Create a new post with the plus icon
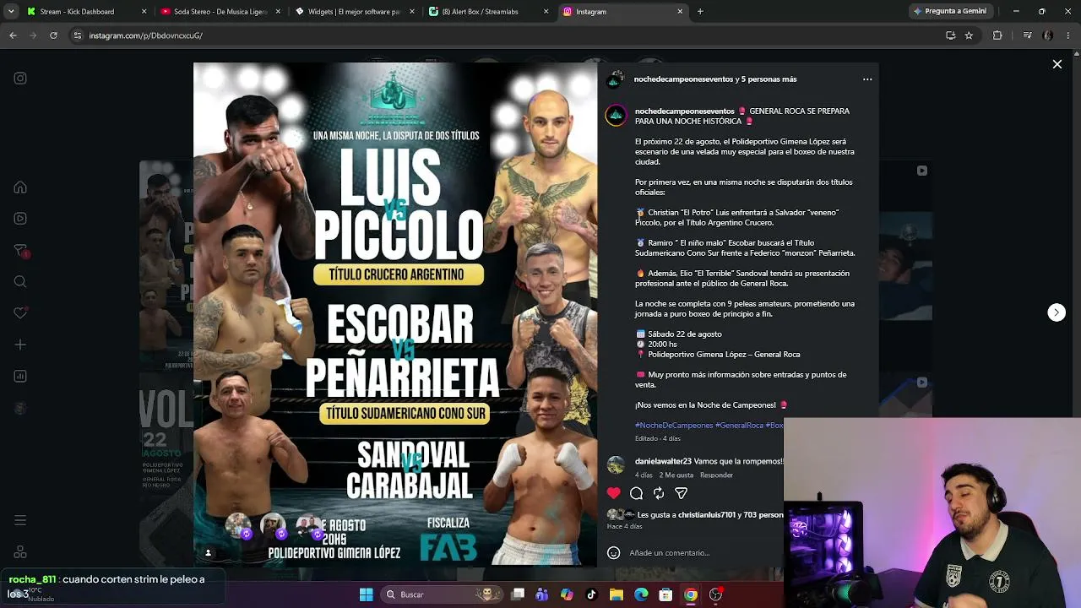1081x608 pixels. click(20, 345)
